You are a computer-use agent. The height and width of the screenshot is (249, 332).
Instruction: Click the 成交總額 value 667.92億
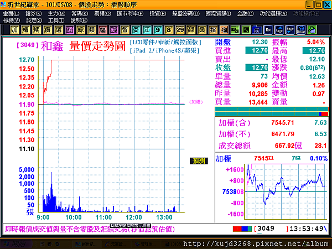click(288, 146)
